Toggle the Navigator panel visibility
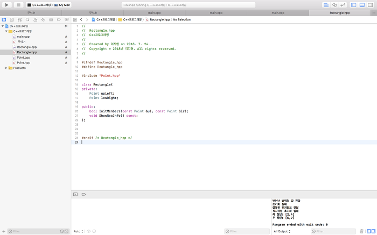This screenshot has height=235, width=377. point(354,5)
